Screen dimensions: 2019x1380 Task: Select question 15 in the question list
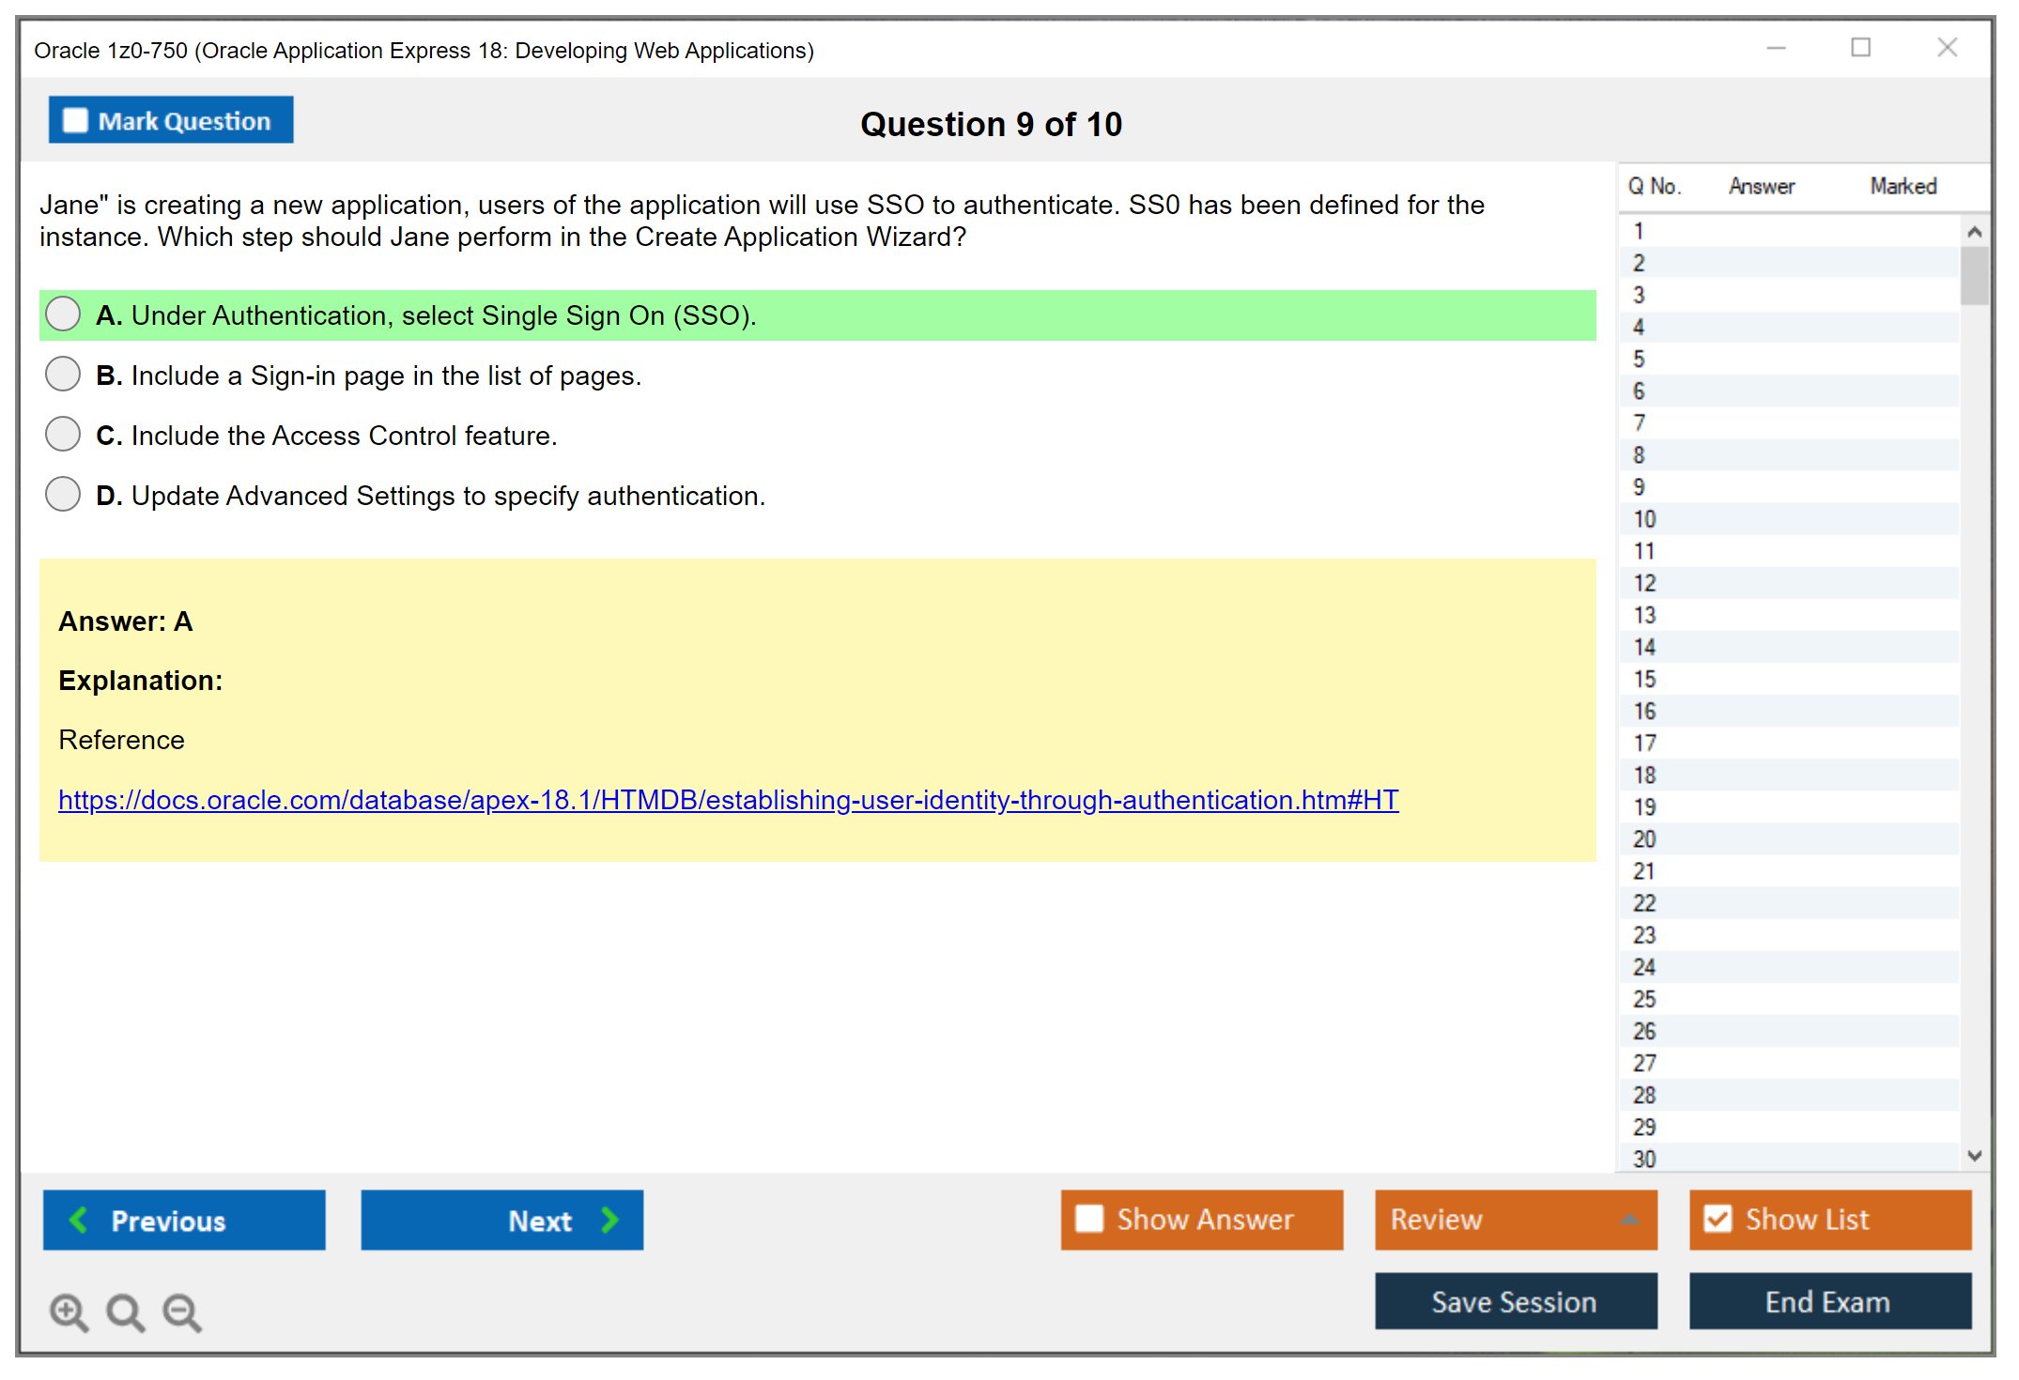click(x=1643, y=679)
